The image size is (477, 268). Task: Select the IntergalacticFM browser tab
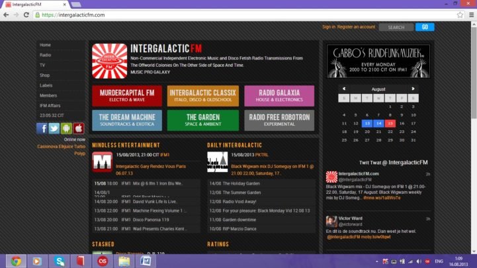pyautogui.click(x=36, y=5)
